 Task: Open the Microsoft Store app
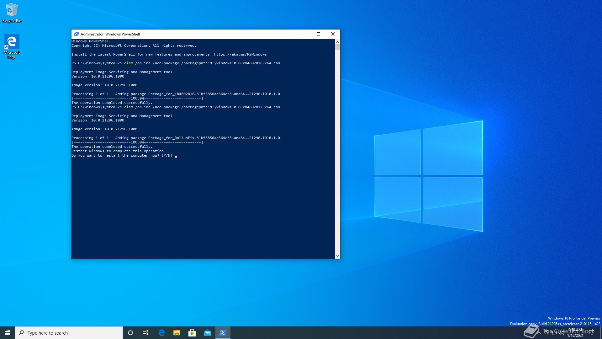coord(192,333)
